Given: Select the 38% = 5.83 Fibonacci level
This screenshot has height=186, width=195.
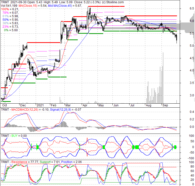Looking at the screenshot, I should click(10, 23).
